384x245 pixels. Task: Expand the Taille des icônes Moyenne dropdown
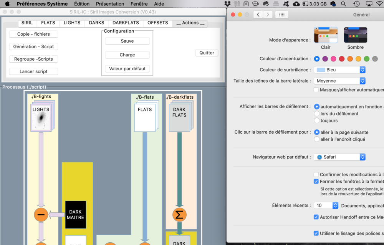tap(340, 81)
